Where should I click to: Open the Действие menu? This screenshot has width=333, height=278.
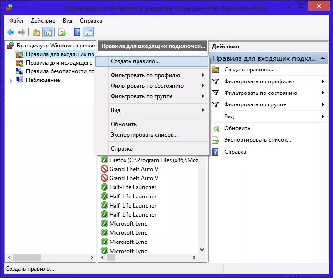click(x=43, y=21)
